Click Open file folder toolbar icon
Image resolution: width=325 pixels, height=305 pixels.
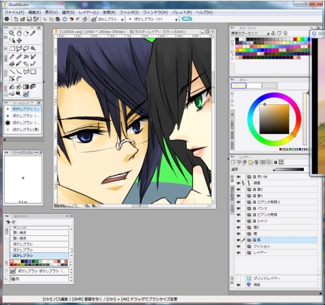click(x=22, y=19)
